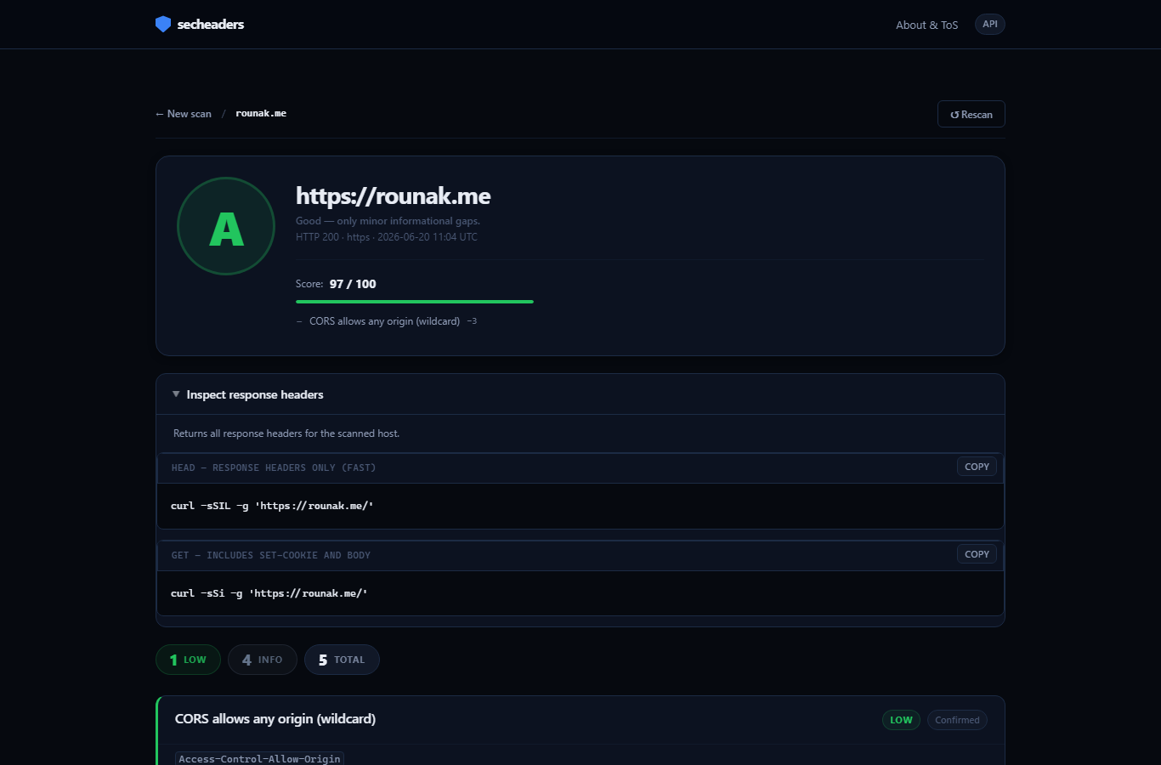This screenshot has height=765, width=1161.
Task: Open the About & ToS page
Action: coord(926,25)
